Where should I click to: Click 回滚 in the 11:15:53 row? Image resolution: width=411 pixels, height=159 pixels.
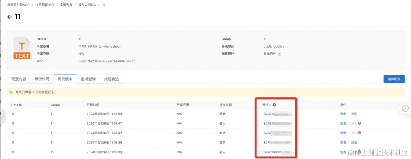(x=354, y=114)
